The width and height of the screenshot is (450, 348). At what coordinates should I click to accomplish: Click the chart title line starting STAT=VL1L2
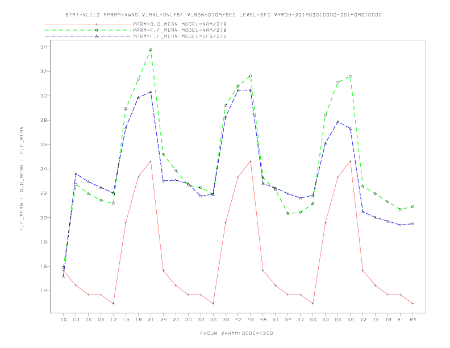pyautogui.click(x=223, y=15)
